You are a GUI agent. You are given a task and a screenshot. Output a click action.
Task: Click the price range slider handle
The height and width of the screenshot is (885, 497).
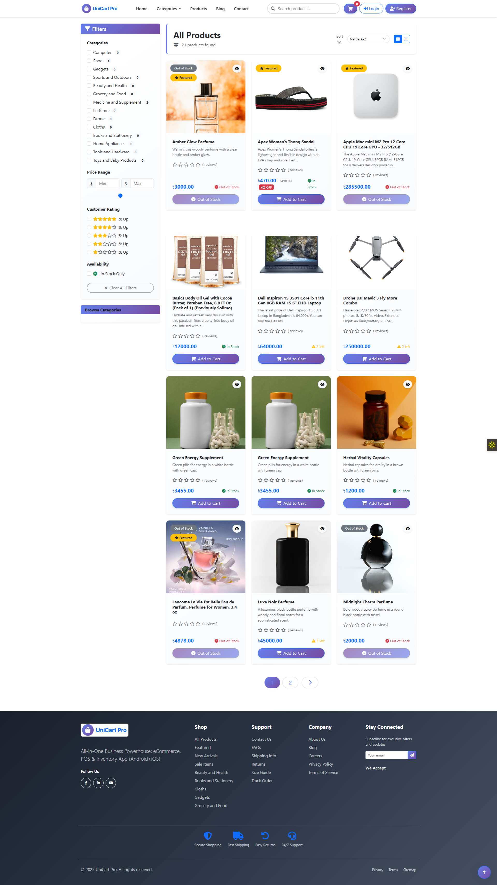click(x=120, y=196)
